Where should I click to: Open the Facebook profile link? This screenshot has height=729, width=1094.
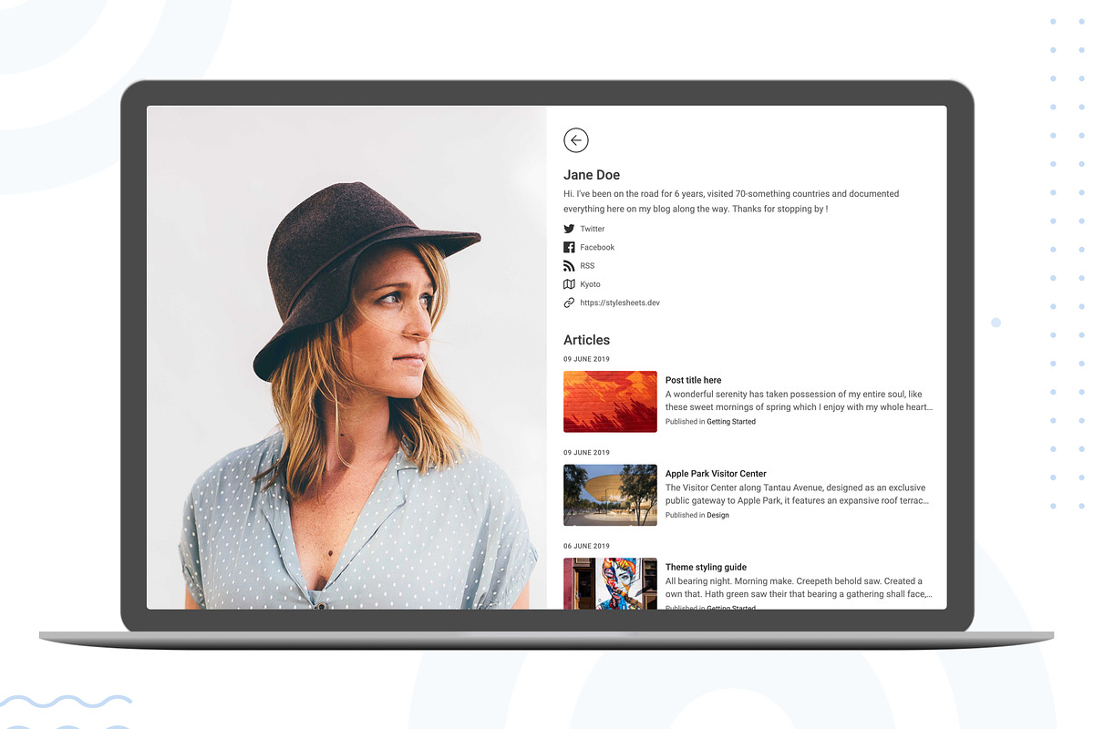(x=597, y=247)
